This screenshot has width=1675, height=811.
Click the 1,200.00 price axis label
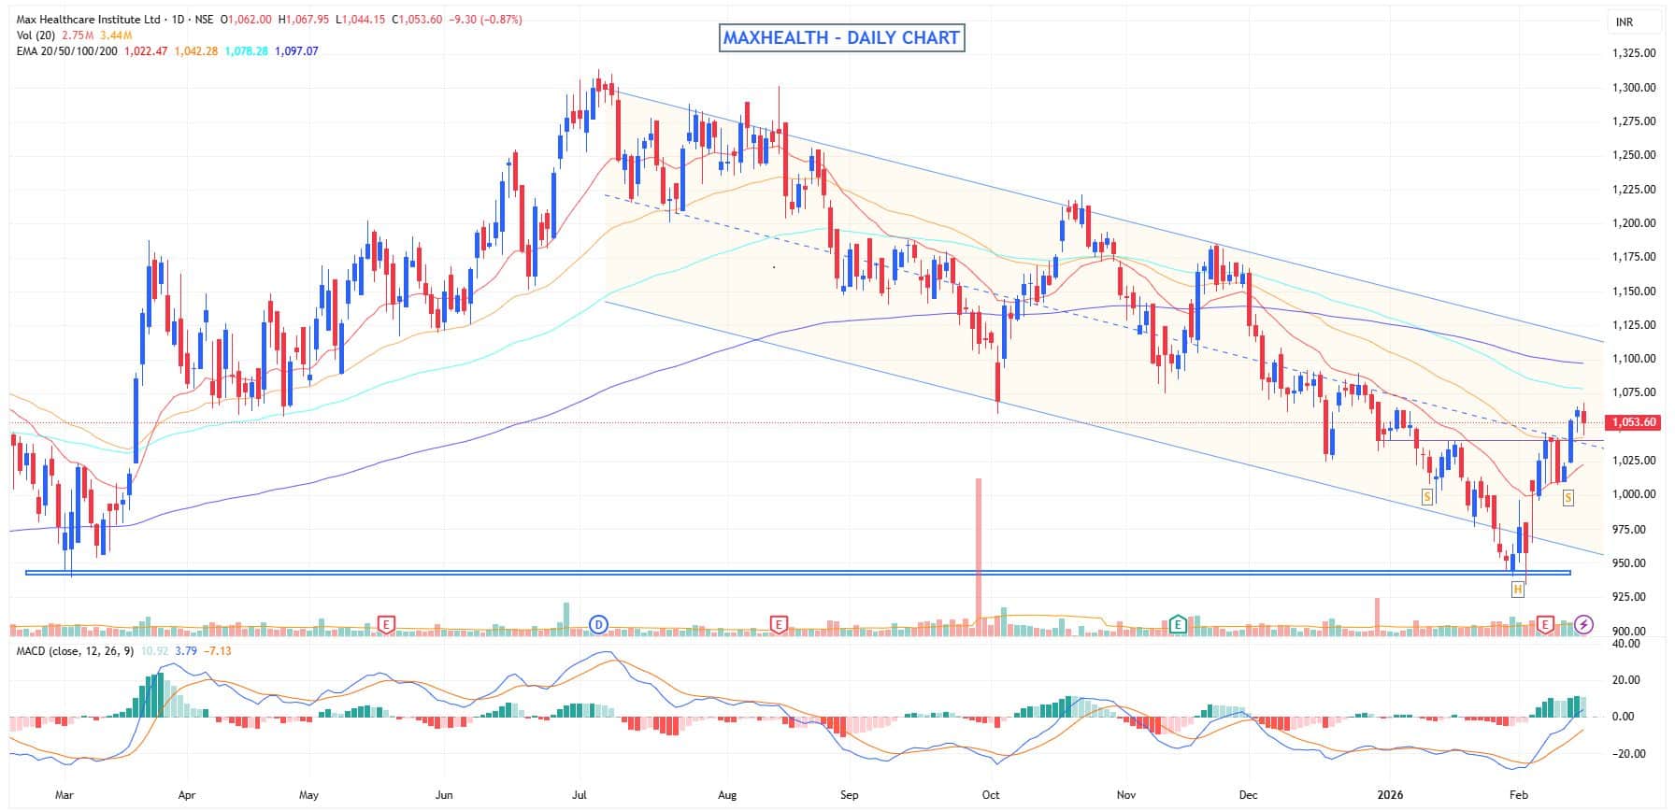(x=1634, y=223)
